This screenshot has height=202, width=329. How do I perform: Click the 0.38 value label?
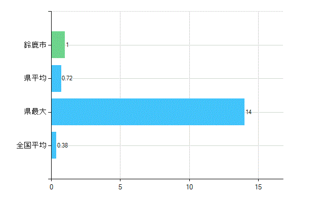click(x=63, y=145)
